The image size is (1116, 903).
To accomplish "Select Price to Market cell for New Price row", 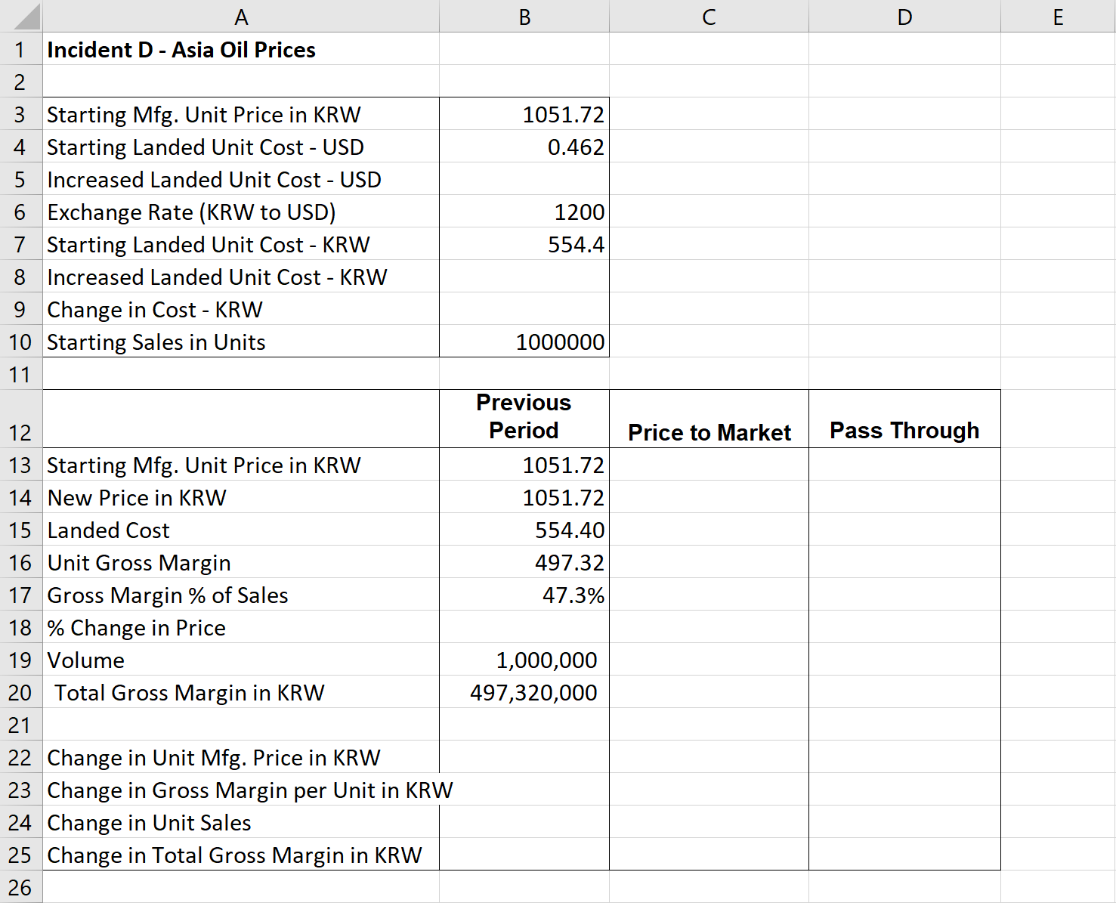I will click(709, 497).
